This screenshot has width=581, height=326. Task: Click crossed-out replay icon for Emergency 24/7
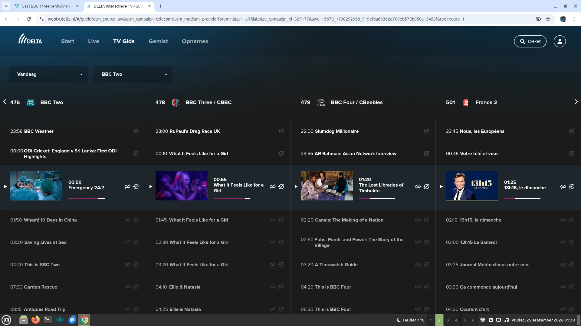click(x=136, y=187)
